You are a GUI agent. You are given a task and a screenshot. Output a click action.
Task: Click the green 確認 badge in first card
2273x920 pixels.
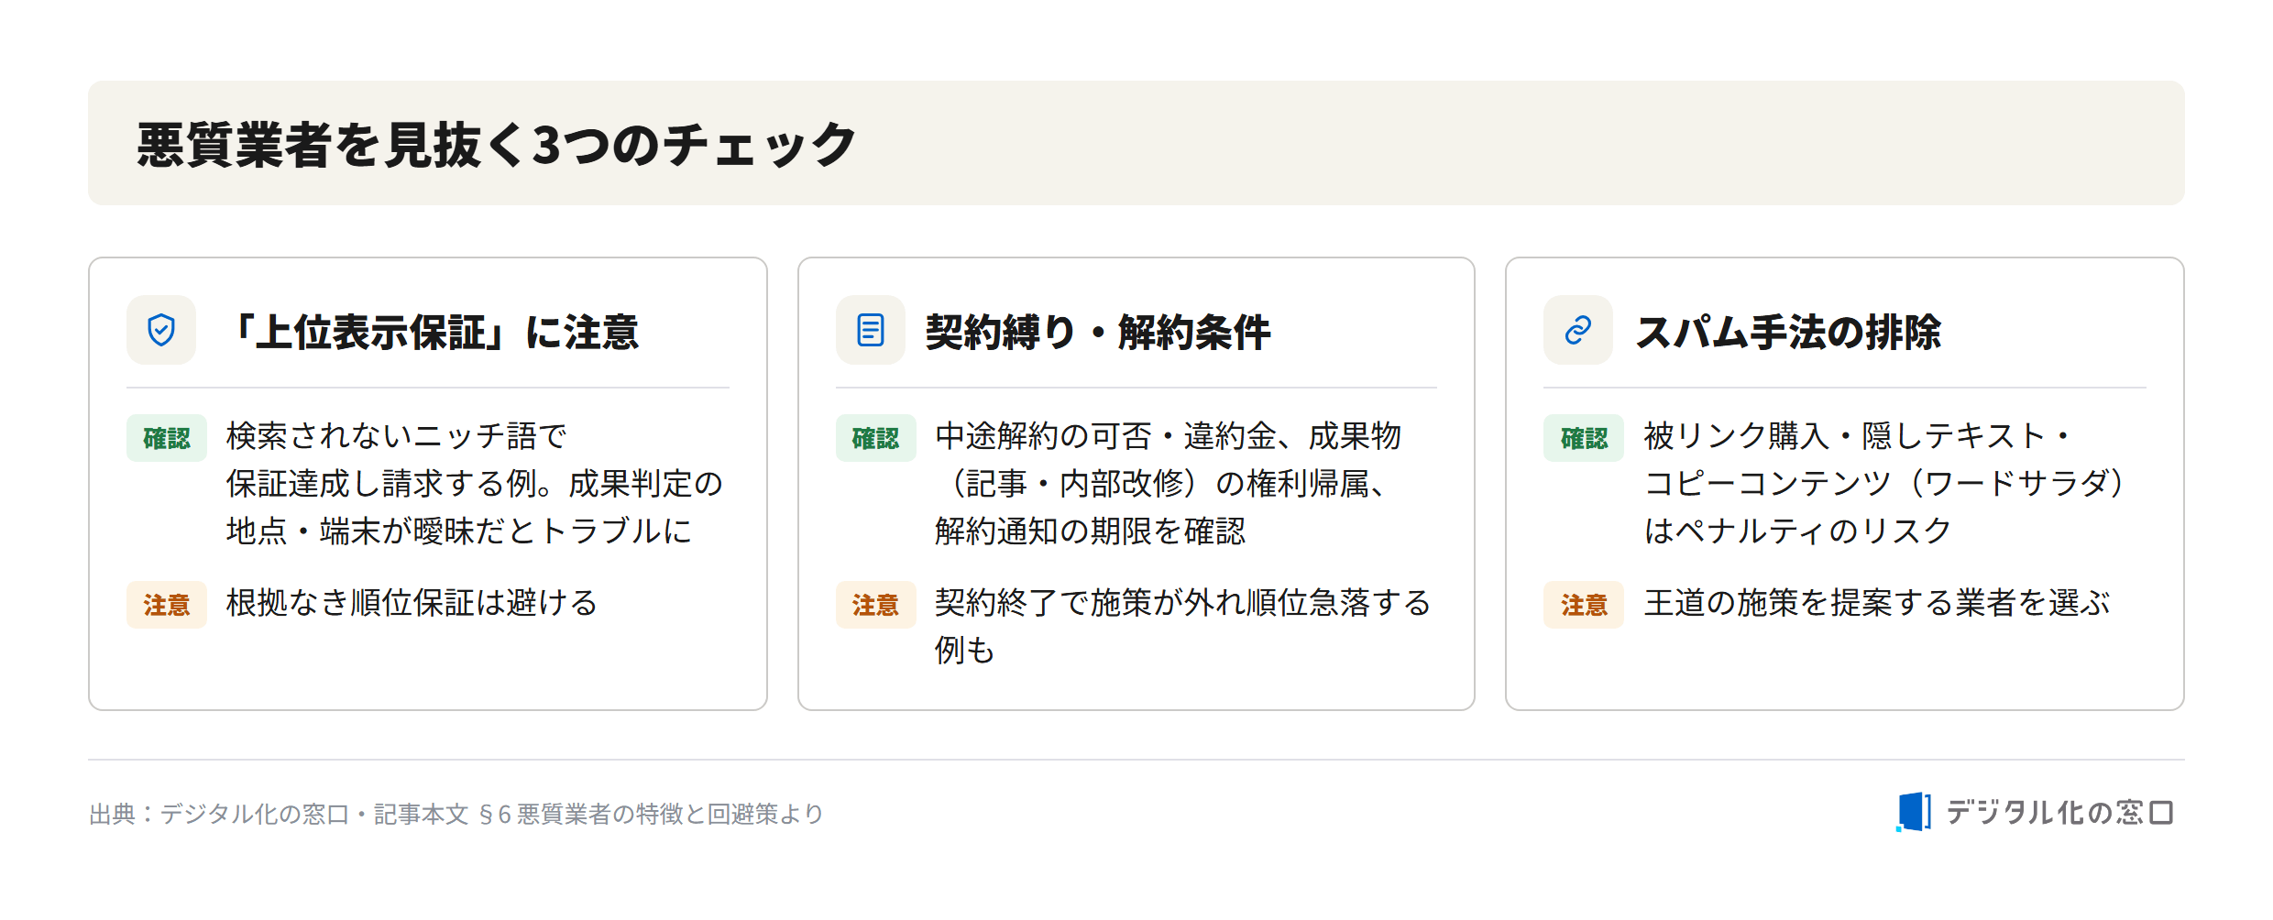[x=167, y=438]
